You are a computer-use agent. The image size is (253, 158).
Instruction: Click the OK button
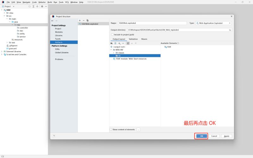201,136
